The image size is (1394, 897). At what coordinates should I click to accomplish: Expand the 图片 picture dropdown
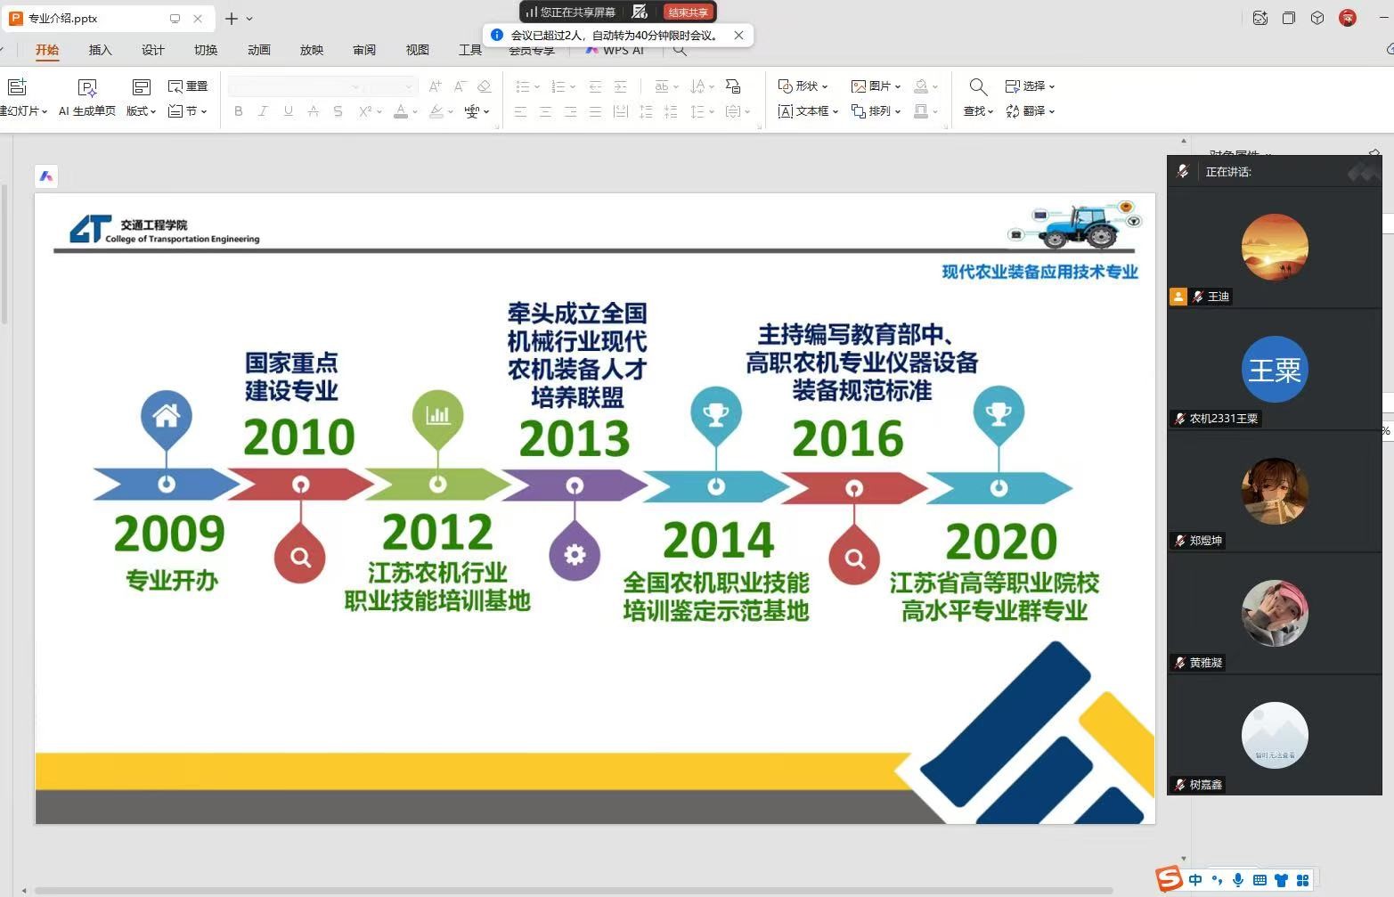[x=876, y=86]
